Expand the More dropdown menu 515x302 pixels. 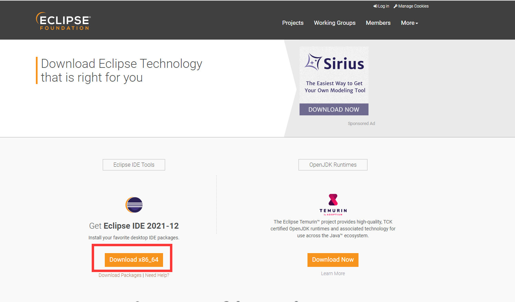pos(410,23)
